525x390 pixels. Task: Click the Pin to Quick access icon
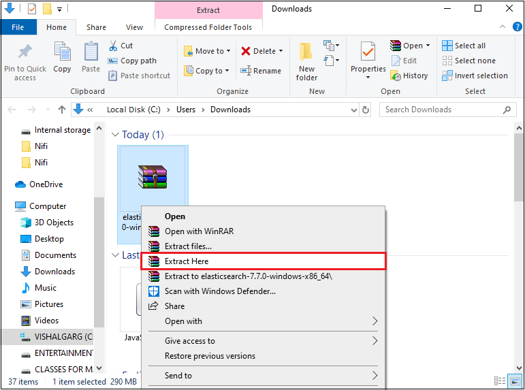(x=25, y=51)
